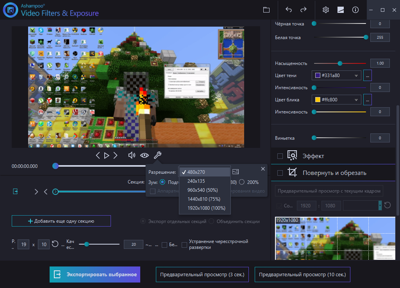
Task: Start 3 second preview
Action: 202,274
